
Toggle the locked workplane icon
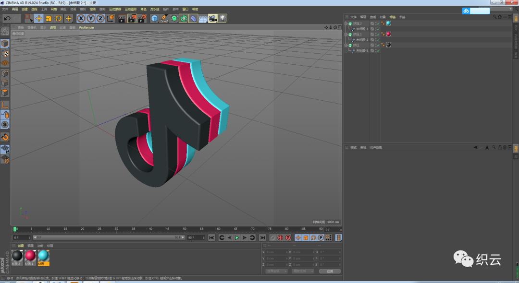pyautogui.click(x=5, y=149)
